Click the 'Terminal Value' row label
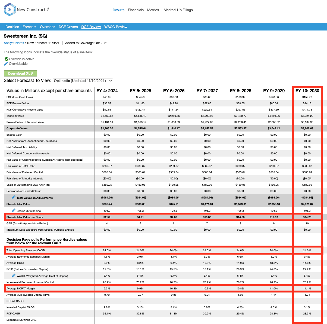The image size is (327, 324). (x=15, y=116)
